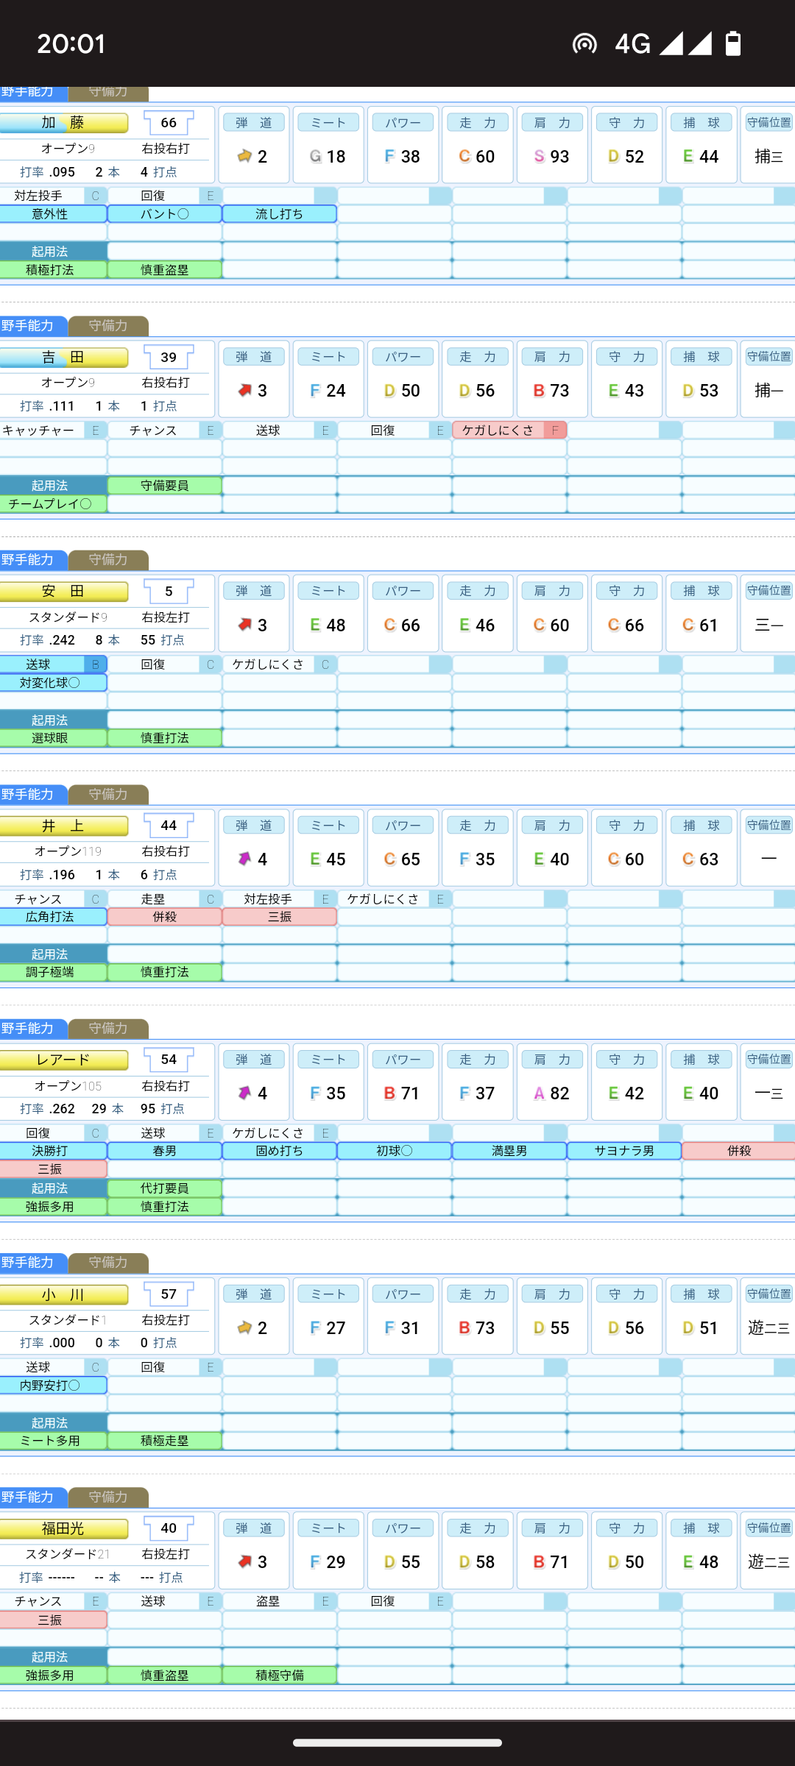Tap the 代打要員 tag for レアード
This screenshot has height=1766, width=795.
pyautogui.click(x=165, y=1188)
